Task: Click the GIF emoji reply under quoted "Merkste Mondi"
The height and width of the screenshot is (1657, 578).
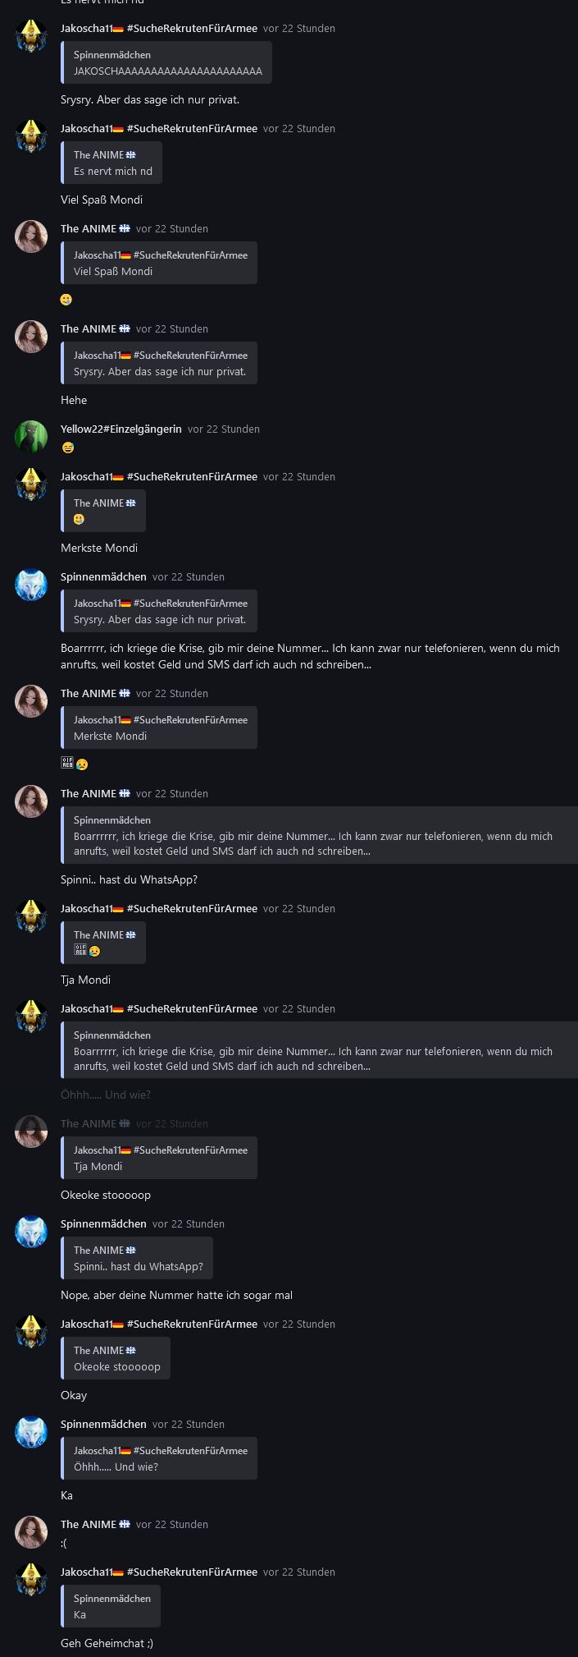Action: pyautogui.click(x=67, y=764)
